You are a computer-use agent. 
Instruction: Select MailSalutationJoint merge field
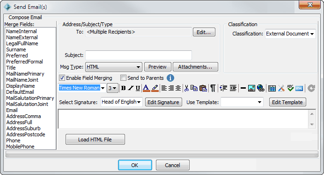[x=27, y=104]
